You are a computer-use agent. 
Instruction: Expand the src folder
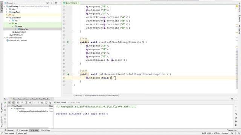[x=10, y=21]
